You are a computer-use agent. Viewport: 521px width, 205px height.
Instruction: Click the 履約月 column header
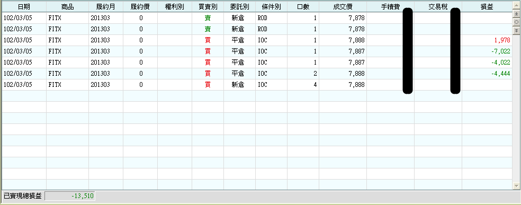(x=106, y=6)
